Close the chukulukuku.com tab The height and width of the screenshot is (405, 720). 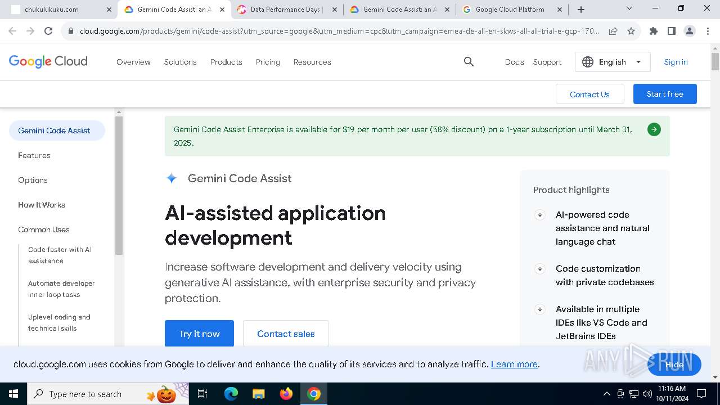coord(109,10)
